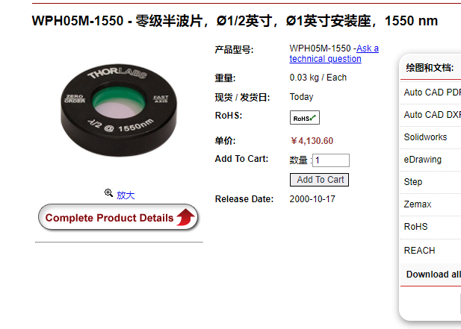Click the magnifier zoom icon under the product image
The image size is (461, 329).
point(108,192)
